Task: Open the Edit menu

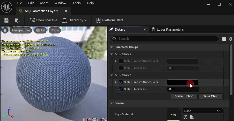Action: click(31, 3)
